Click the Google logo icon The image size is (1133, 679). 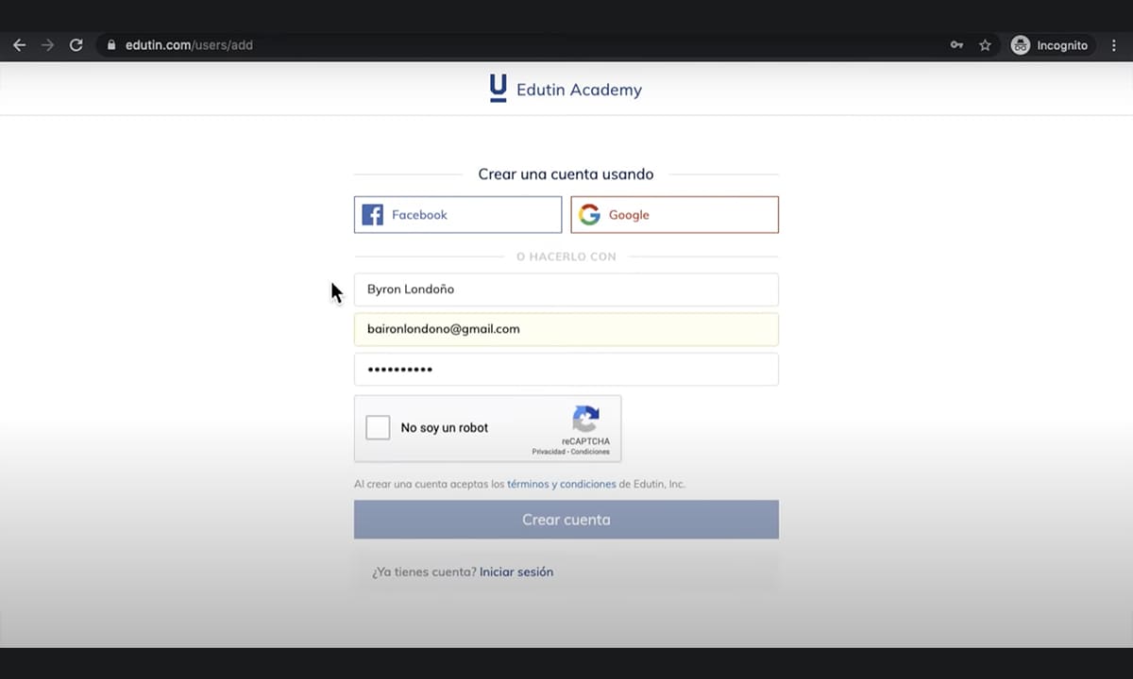point(590,215)
